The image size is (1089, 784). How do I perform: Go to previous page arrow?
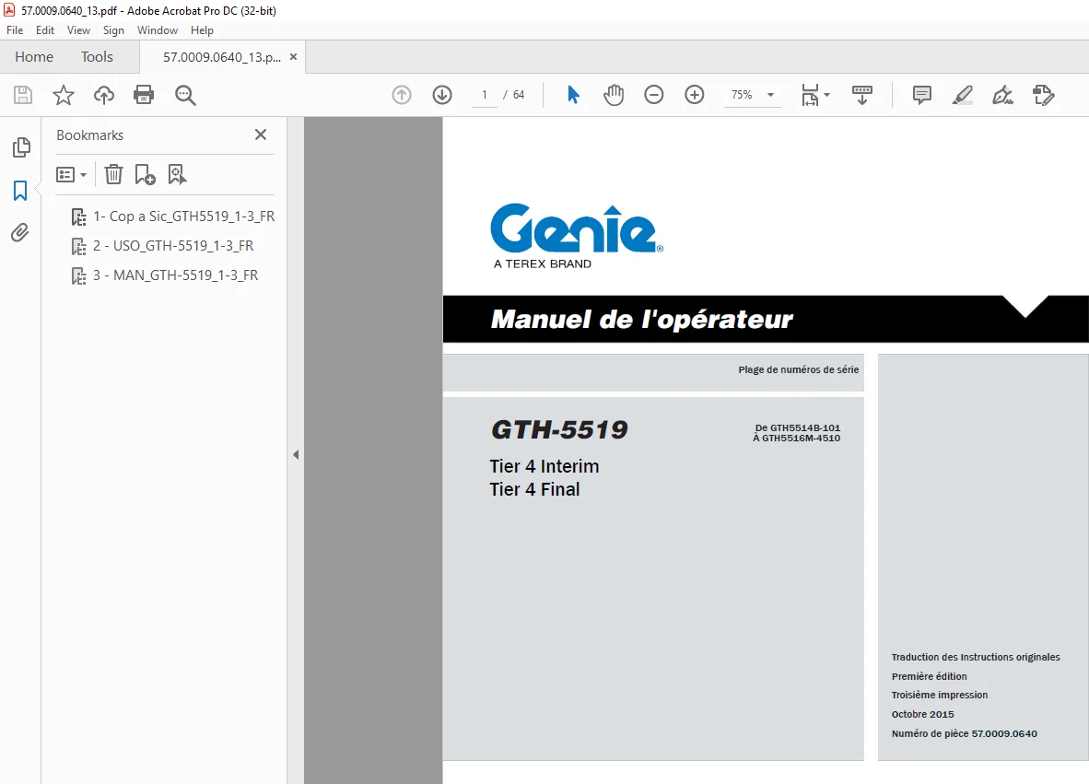click(x=402, y=95)
